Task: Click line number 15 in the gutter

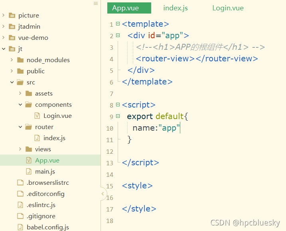Action: coord(110,186)
